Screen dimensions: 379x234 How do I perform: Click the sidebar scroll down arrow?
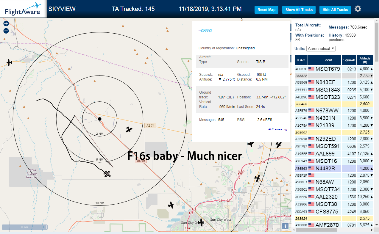[377, 225]
